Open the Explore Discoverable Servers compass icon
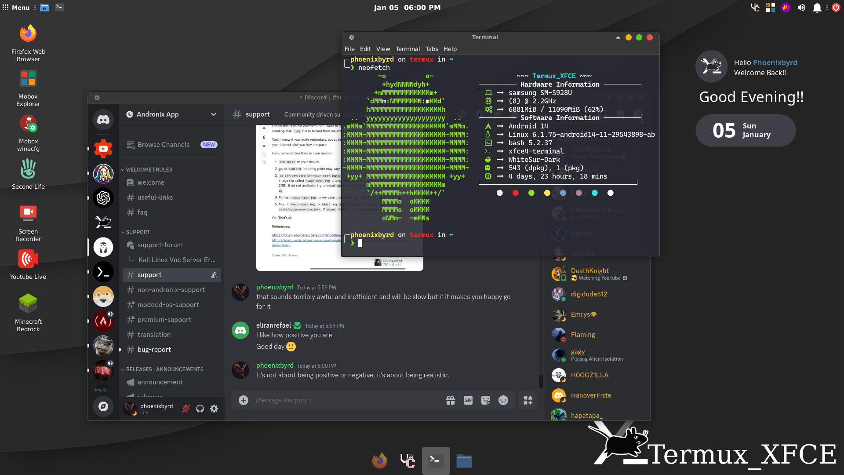 (103, 406)
